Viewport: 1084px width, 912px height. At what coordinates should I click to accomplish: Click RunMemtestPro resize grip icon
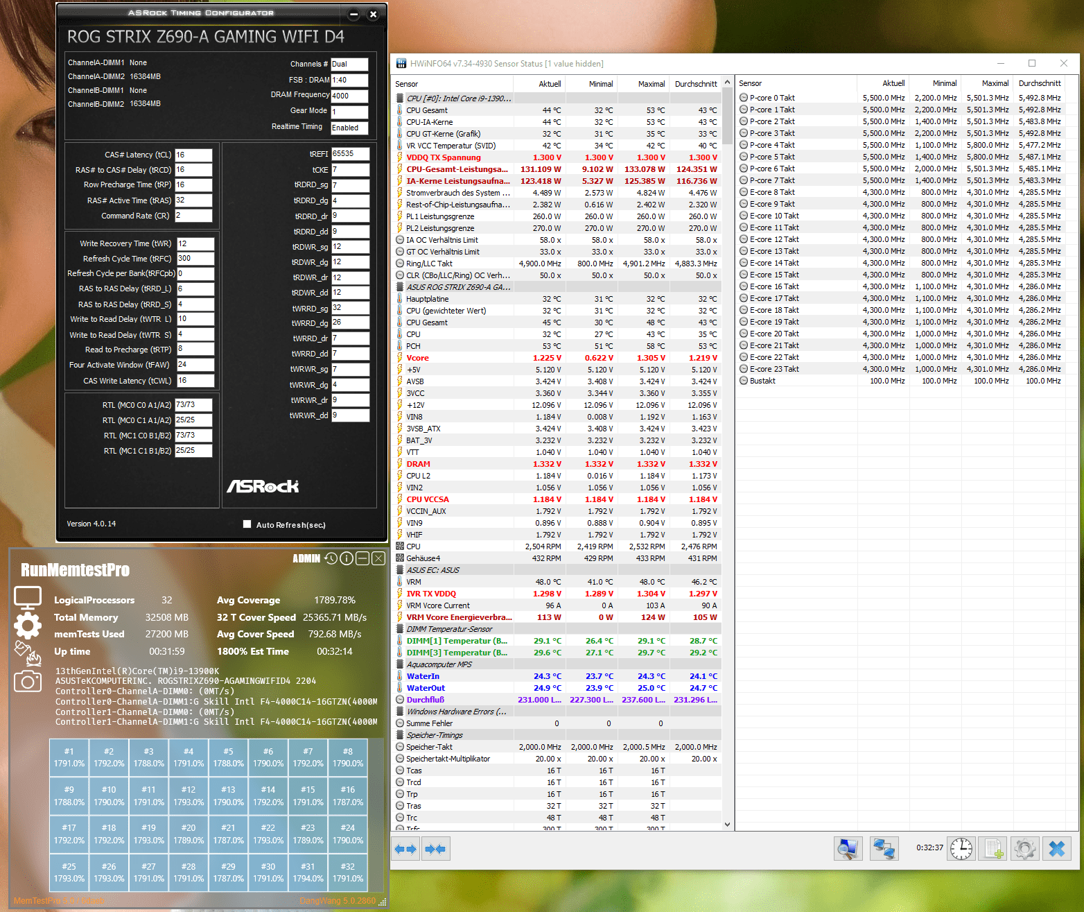382,902
